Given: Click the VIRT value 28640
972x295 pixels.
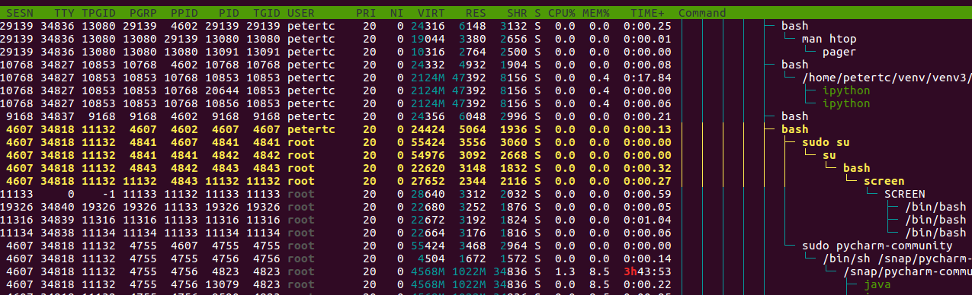Looking at the screenshot, I should pyautogui.click(x=428, y=194).
